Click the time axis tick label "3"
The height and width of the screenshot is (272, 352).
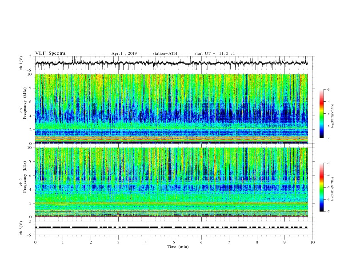[118, 242]
